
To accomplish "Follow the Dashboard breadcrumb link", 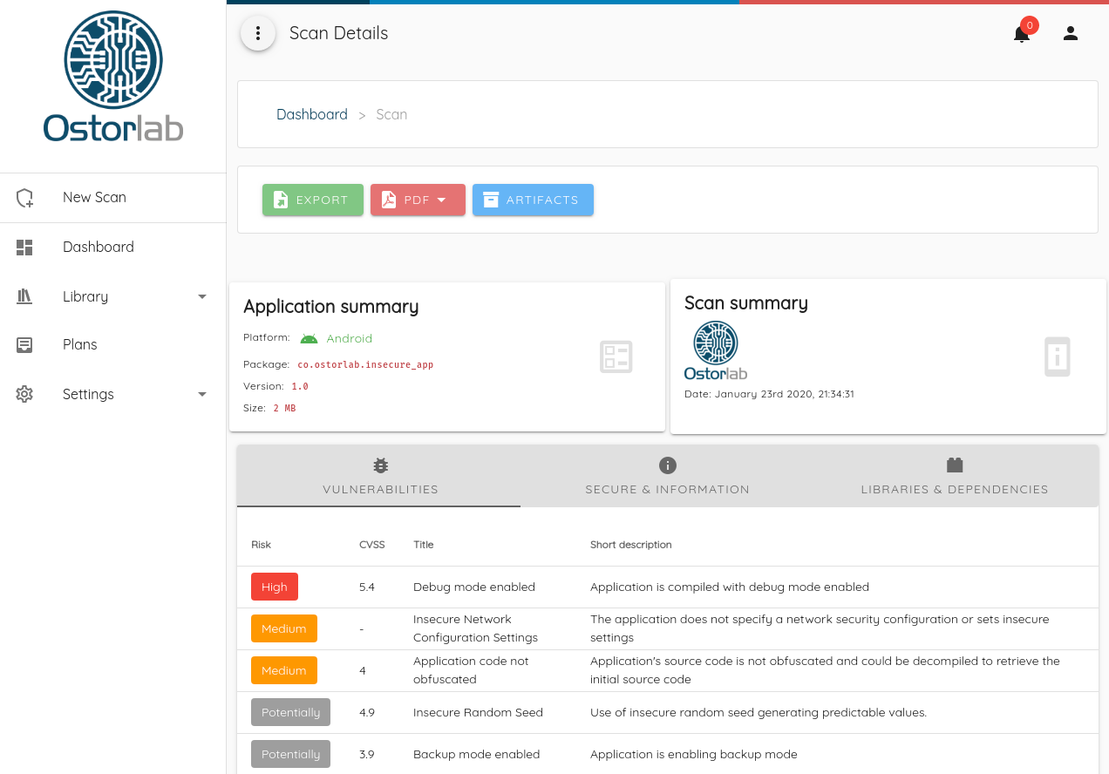I will pyautogui.click(x=312, y=114).
